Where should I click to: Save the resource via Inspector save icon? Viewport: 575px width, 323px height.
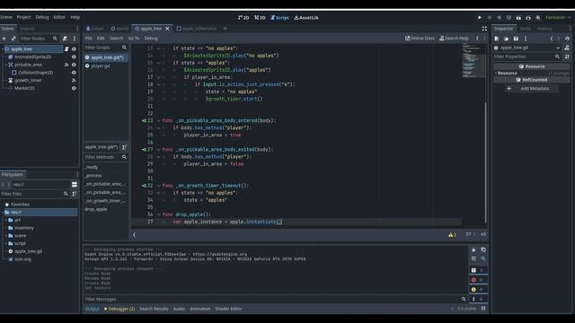[x=516, y=39]
